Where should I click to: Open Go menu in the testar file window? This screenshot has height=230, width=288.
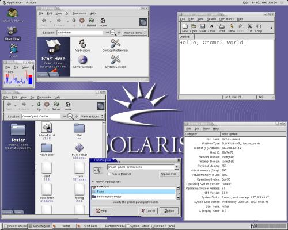click(x=32, y=97)
